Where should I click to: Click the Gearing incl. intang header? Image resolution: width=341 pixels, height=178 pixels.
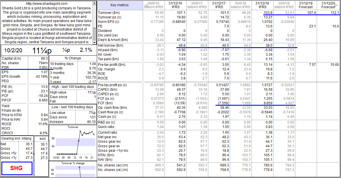pos(16,139)
